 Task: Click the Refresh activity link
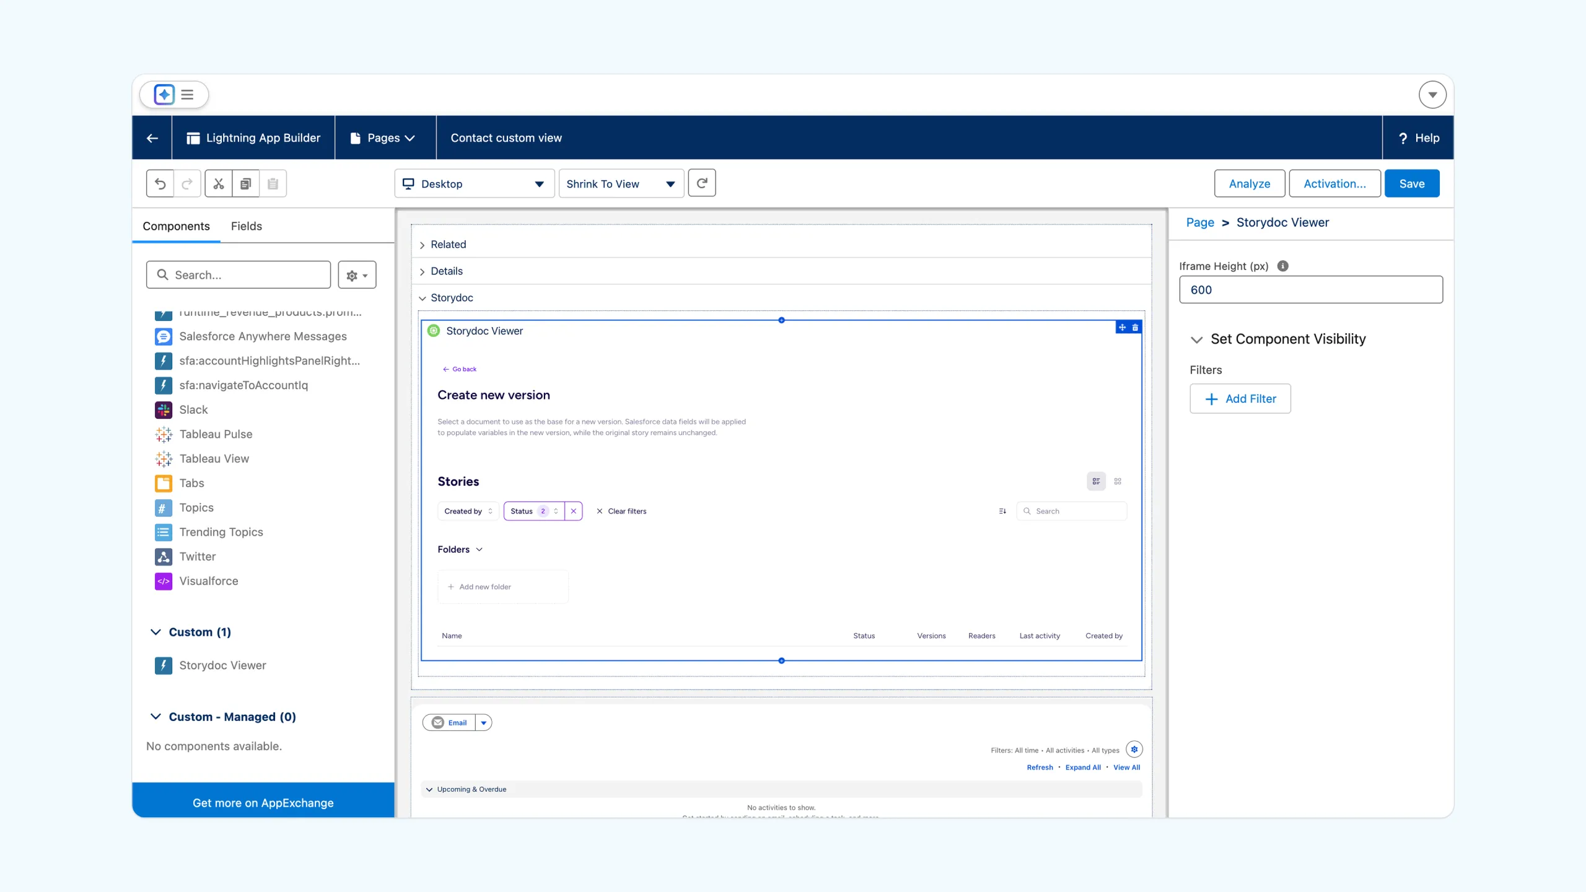click(1040, 767)
